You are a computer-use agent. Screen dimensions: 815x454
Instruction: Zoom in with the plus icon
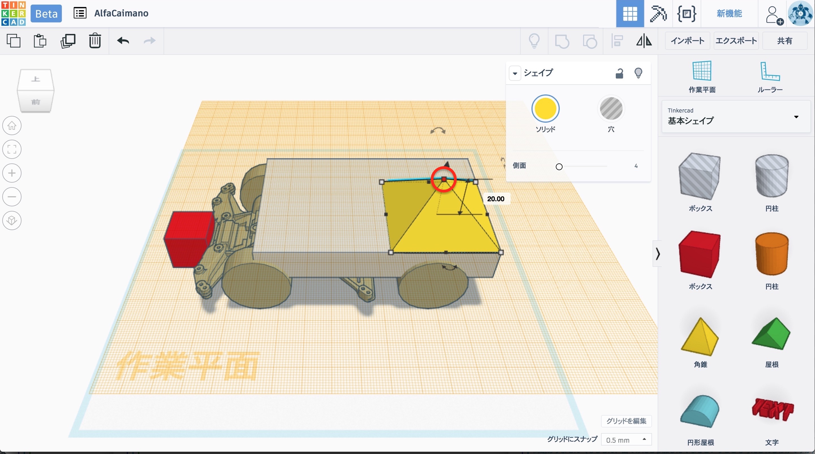pos(12,173)
